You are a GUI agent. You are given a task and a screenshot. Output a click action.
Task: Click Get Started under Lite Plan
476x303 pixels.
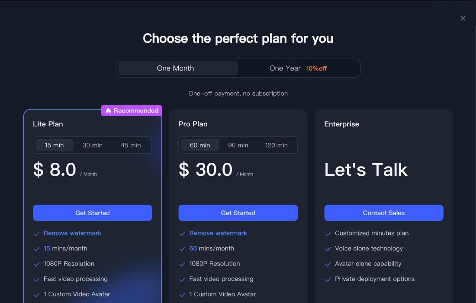(93, 213)
